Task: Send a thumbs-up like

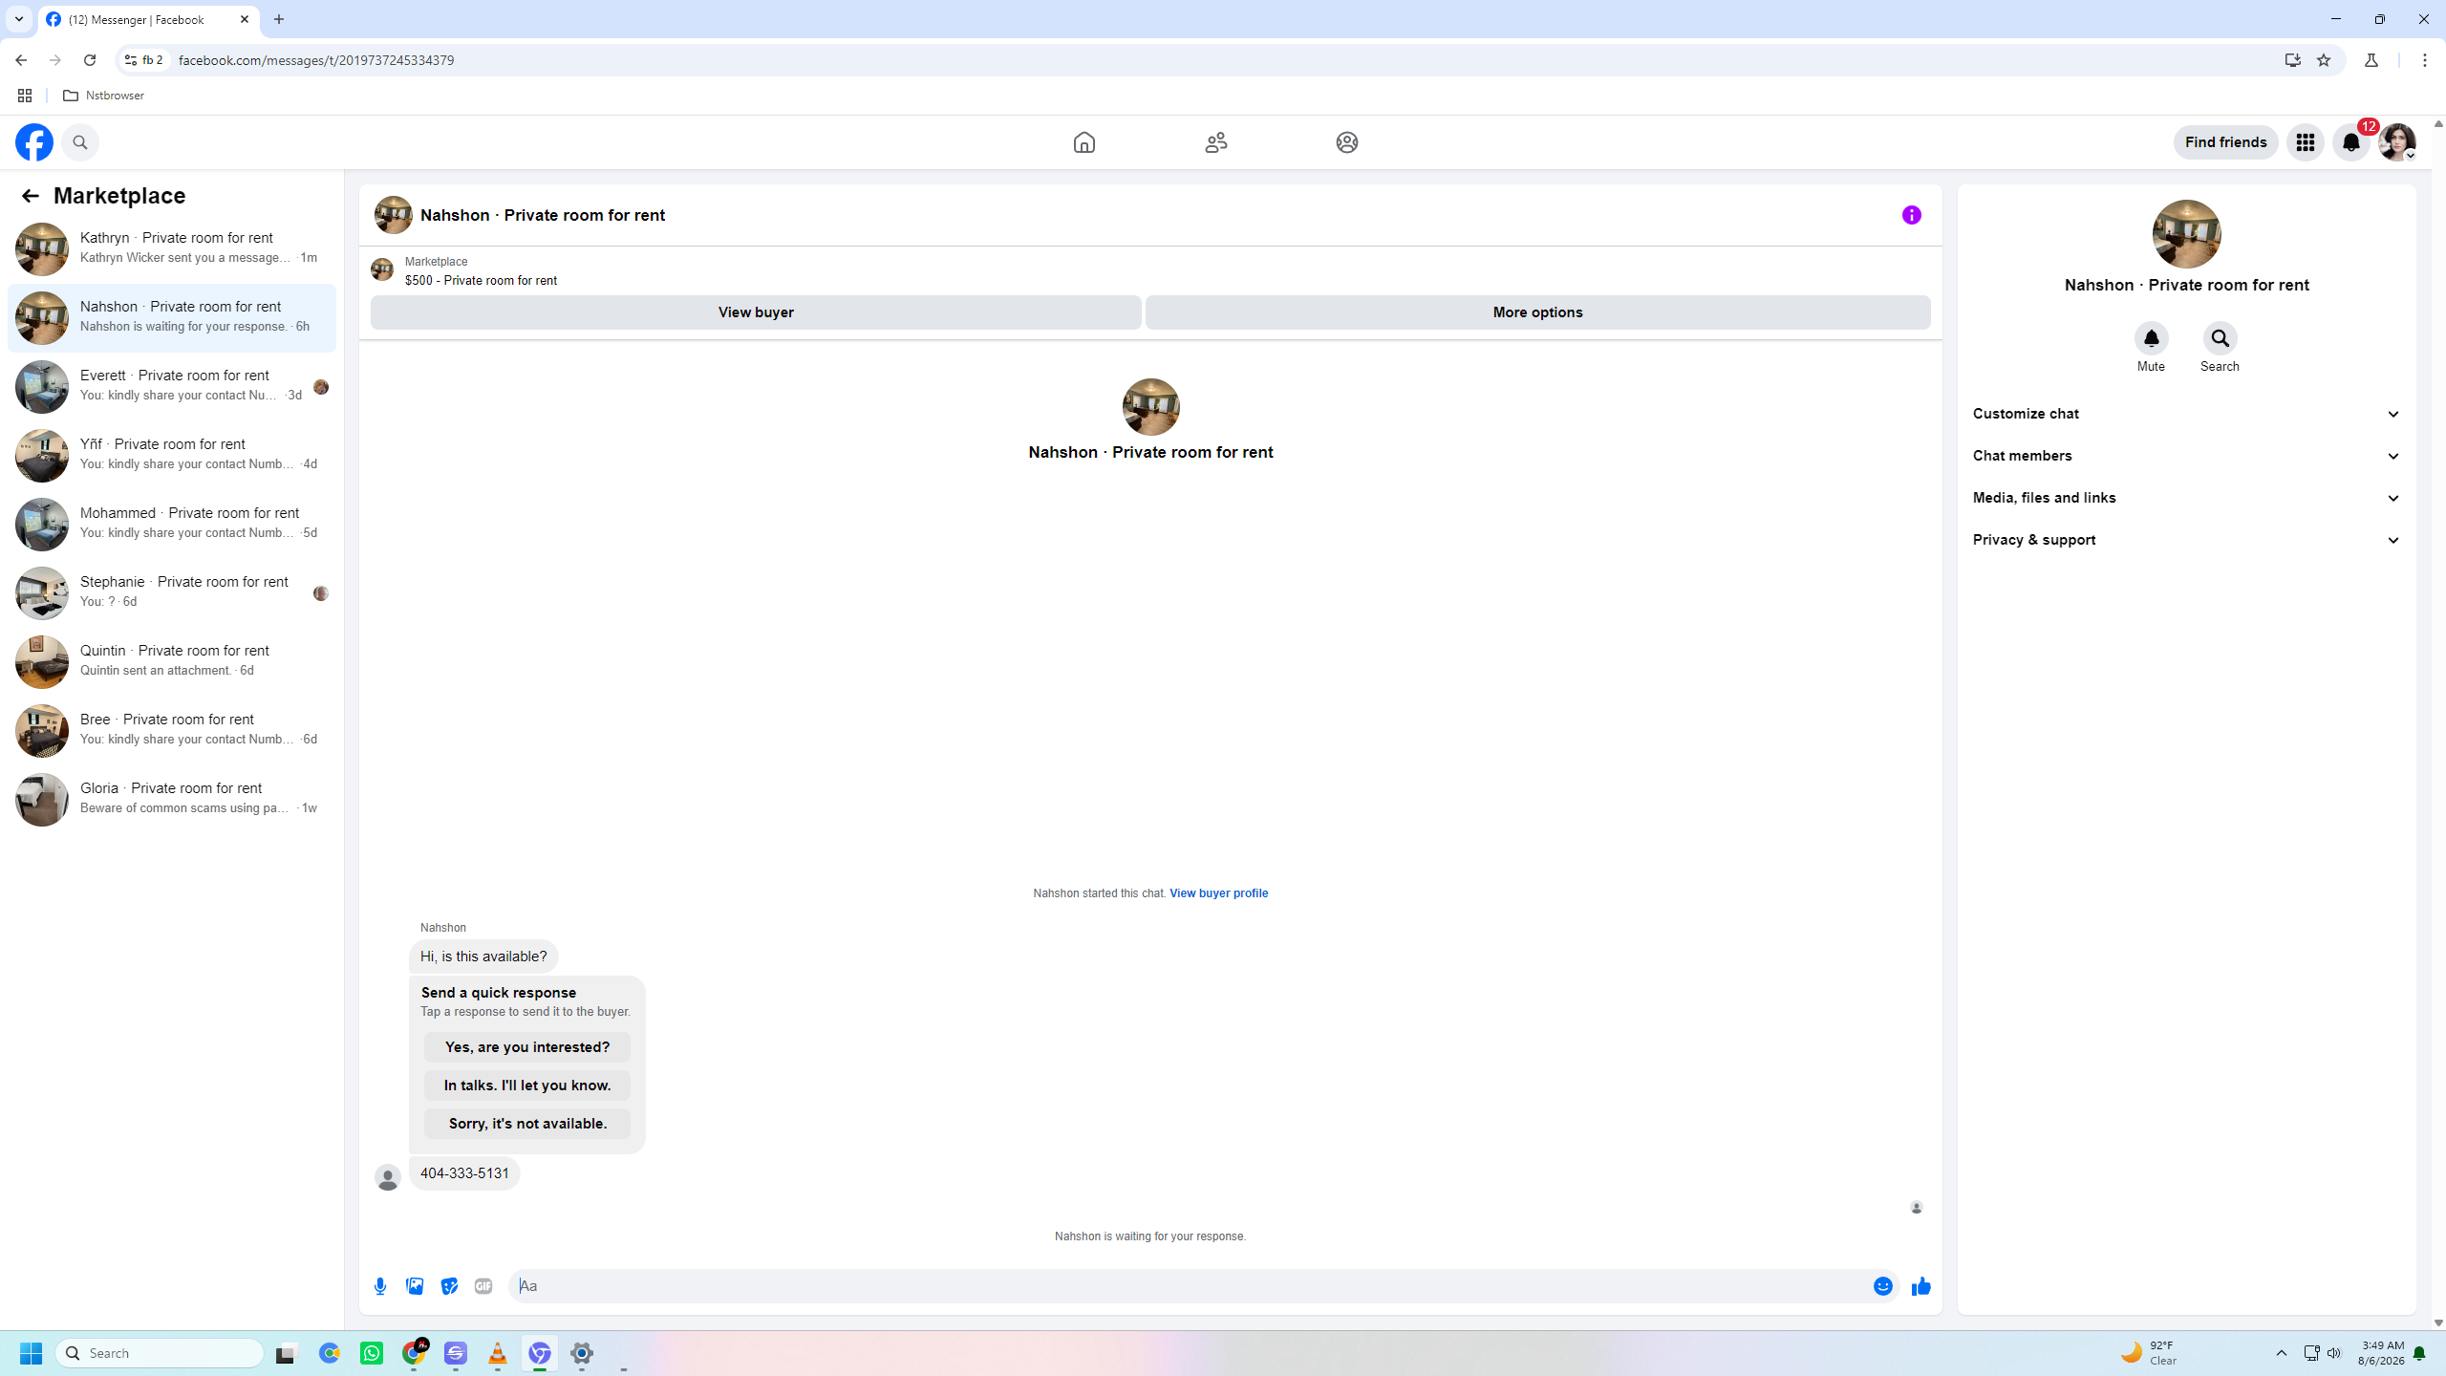Action: (x=1920, y=1286)
